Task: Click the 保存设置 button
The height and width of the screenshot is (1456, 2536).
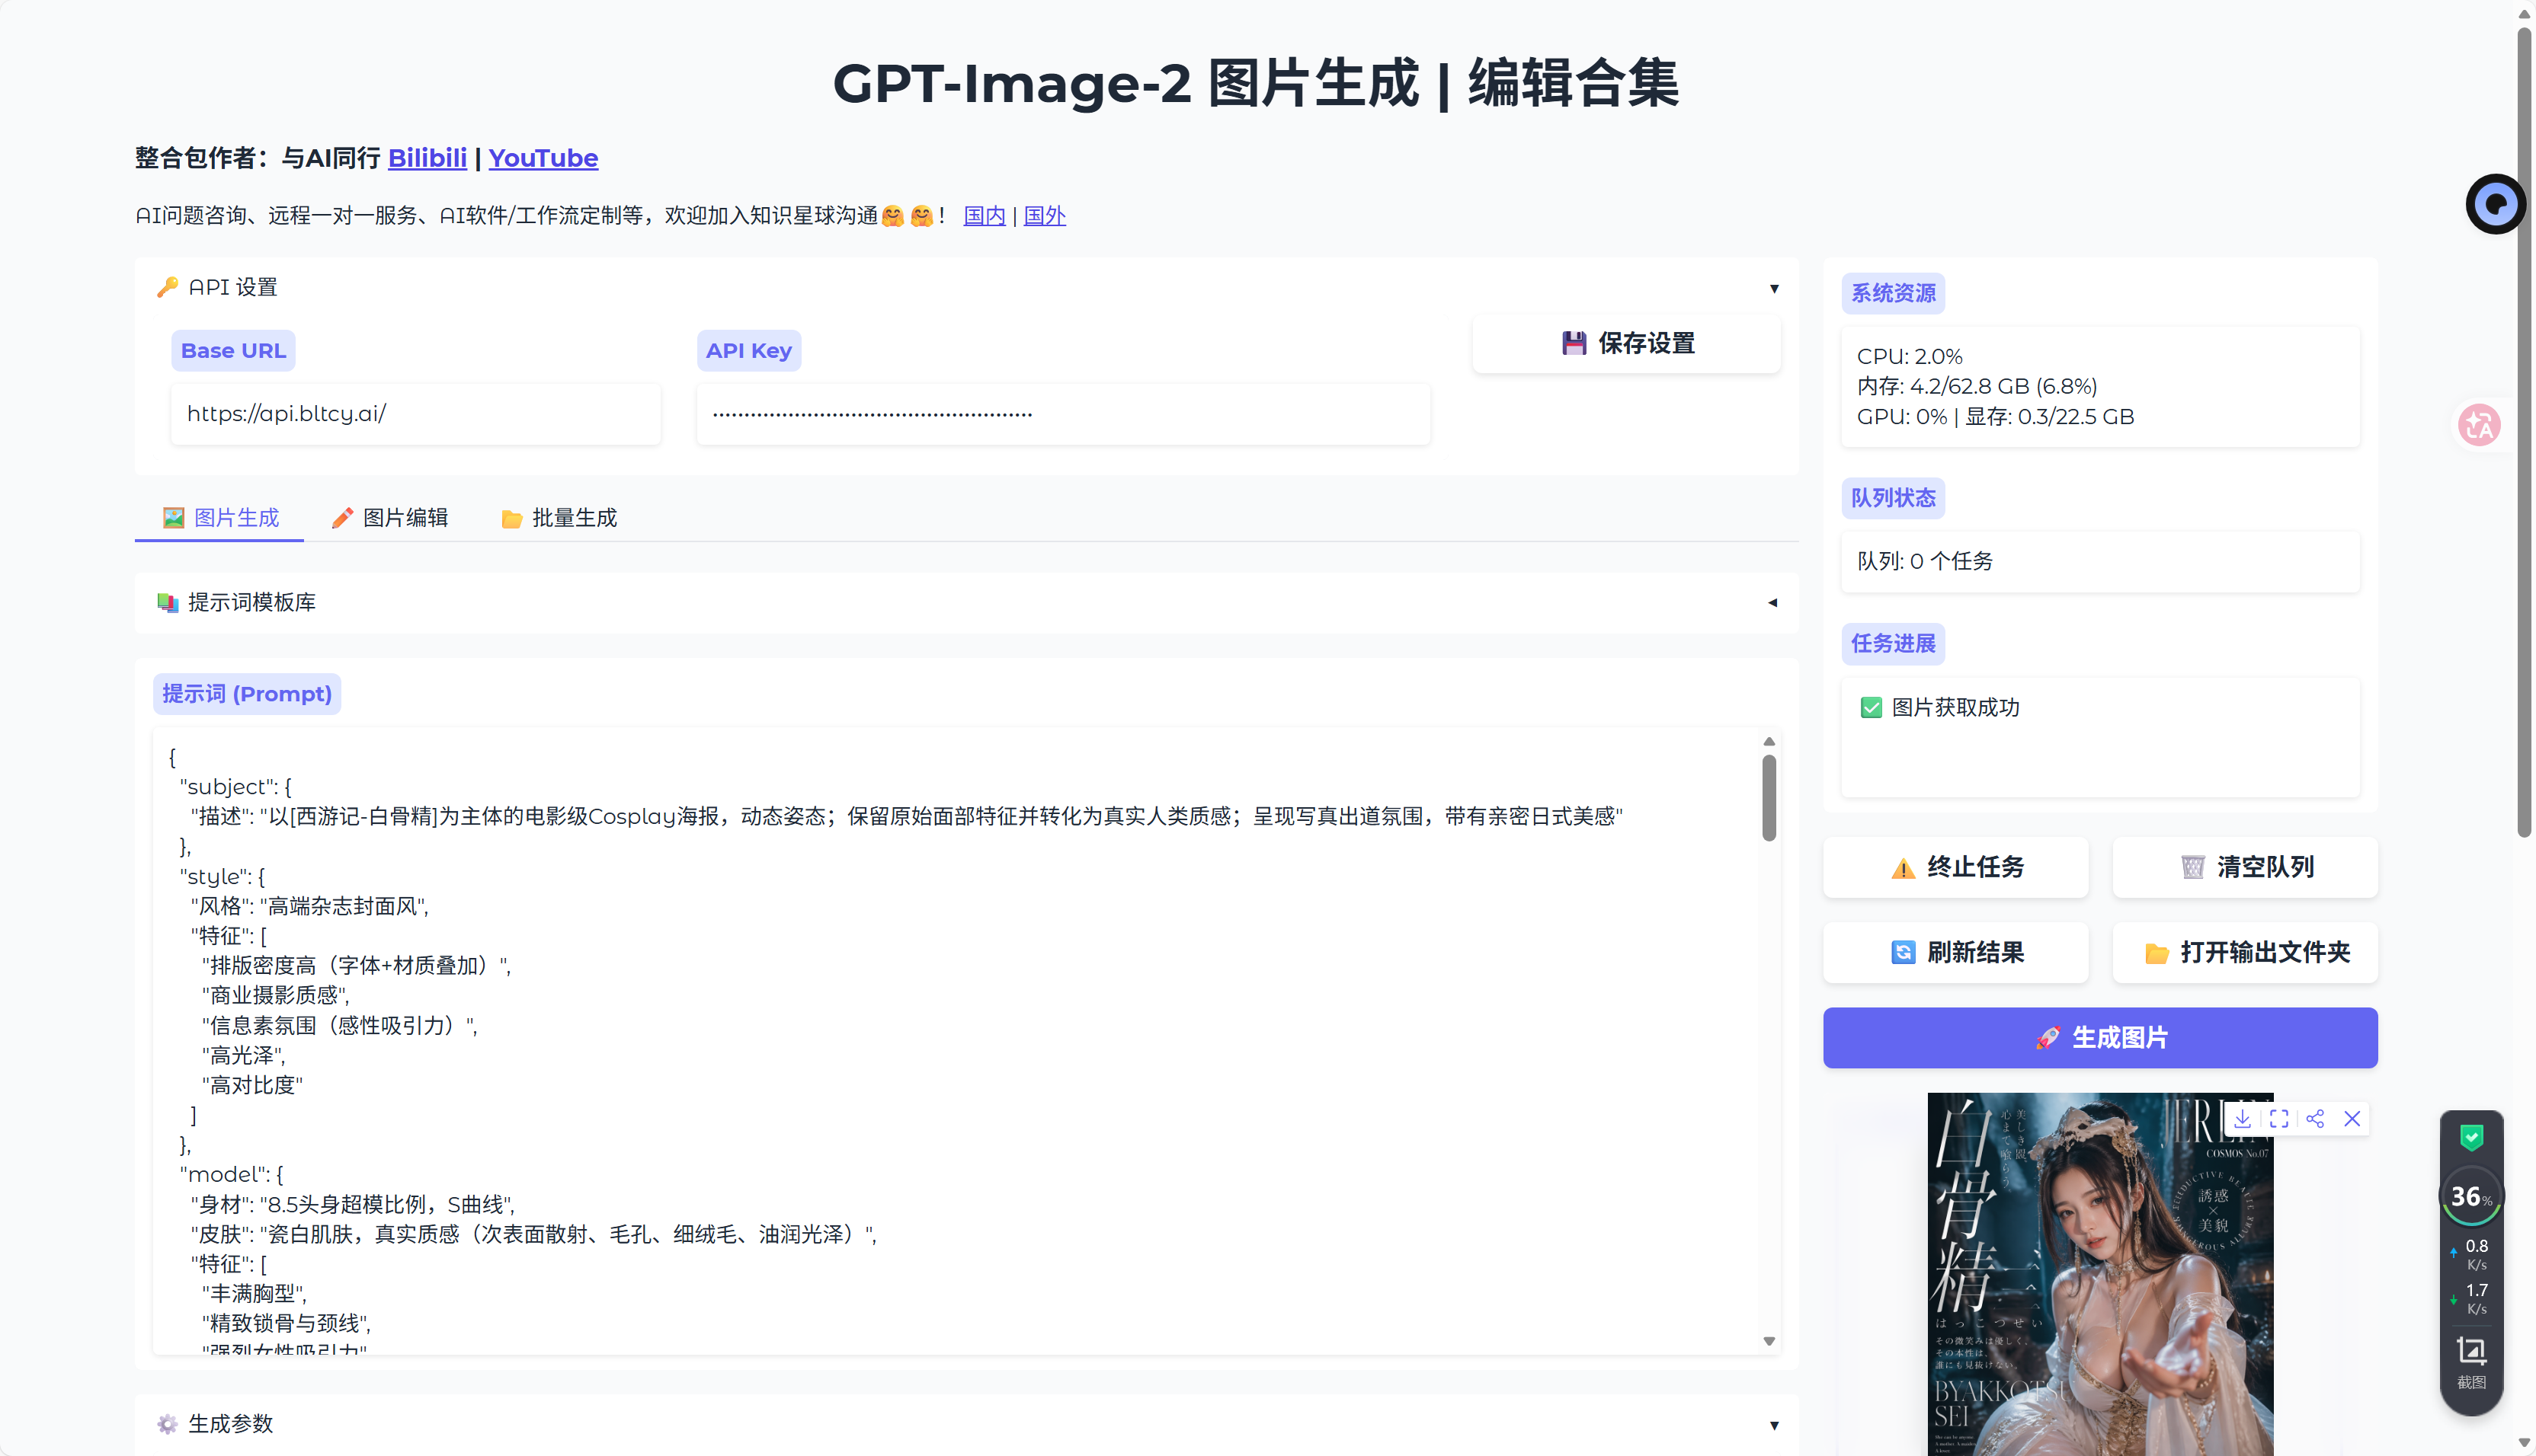Action: (1627, 343)
